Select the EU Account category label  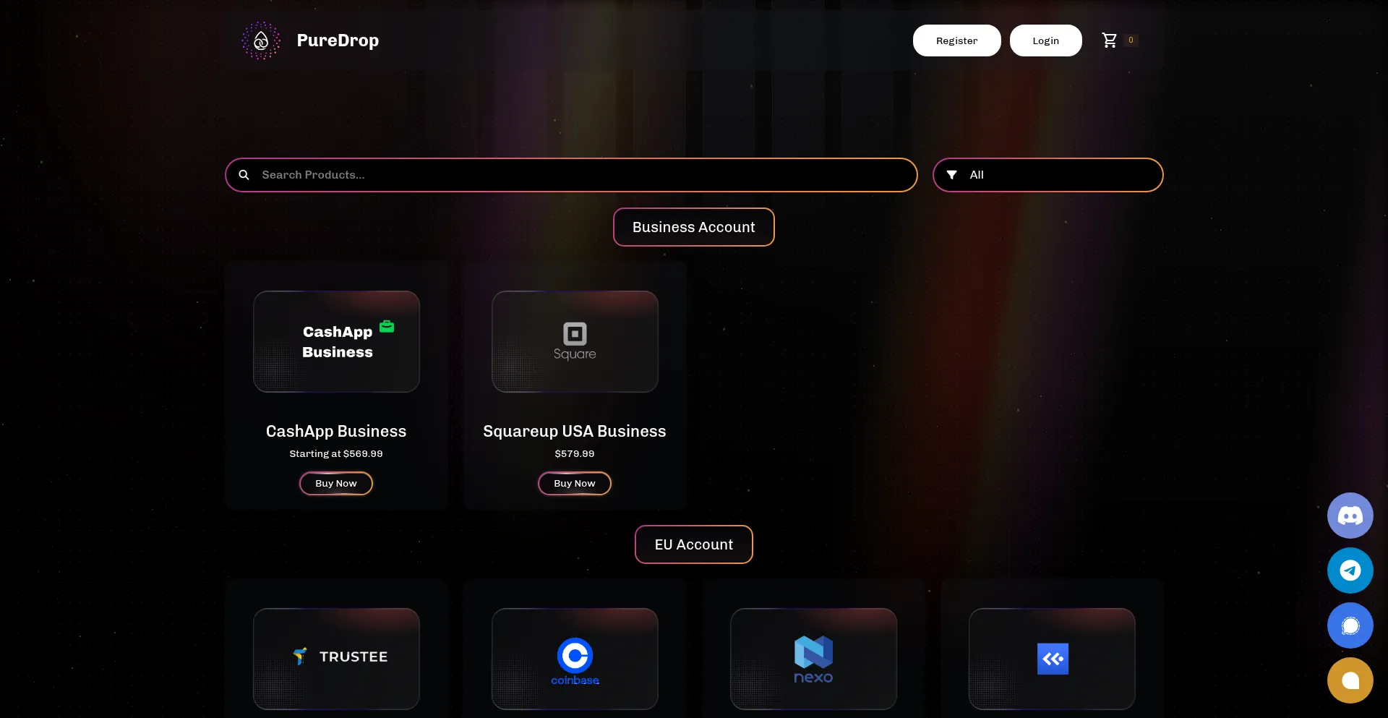tap(694, 544)
